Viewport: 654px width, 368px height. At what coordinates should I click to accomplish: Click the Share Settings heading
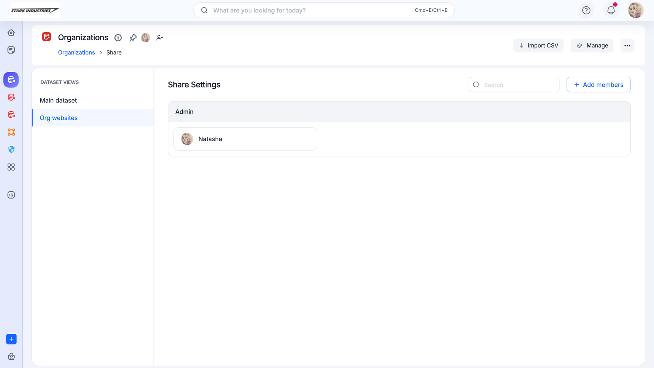point(194,85)
